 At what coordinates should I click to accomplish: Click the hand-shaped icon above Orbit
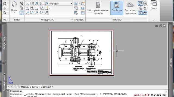[5, 4]
